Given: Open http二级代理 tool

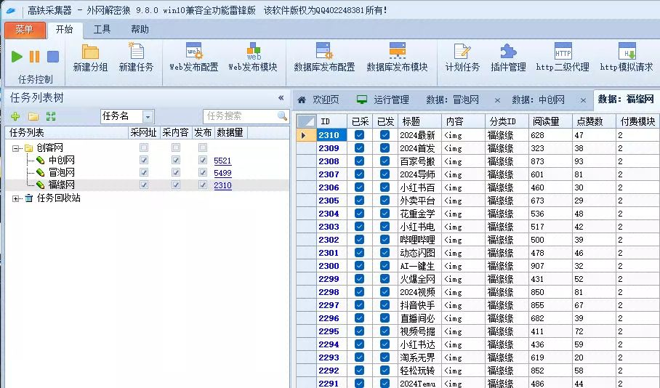Looking at the screenshot, I should (563, 57).
